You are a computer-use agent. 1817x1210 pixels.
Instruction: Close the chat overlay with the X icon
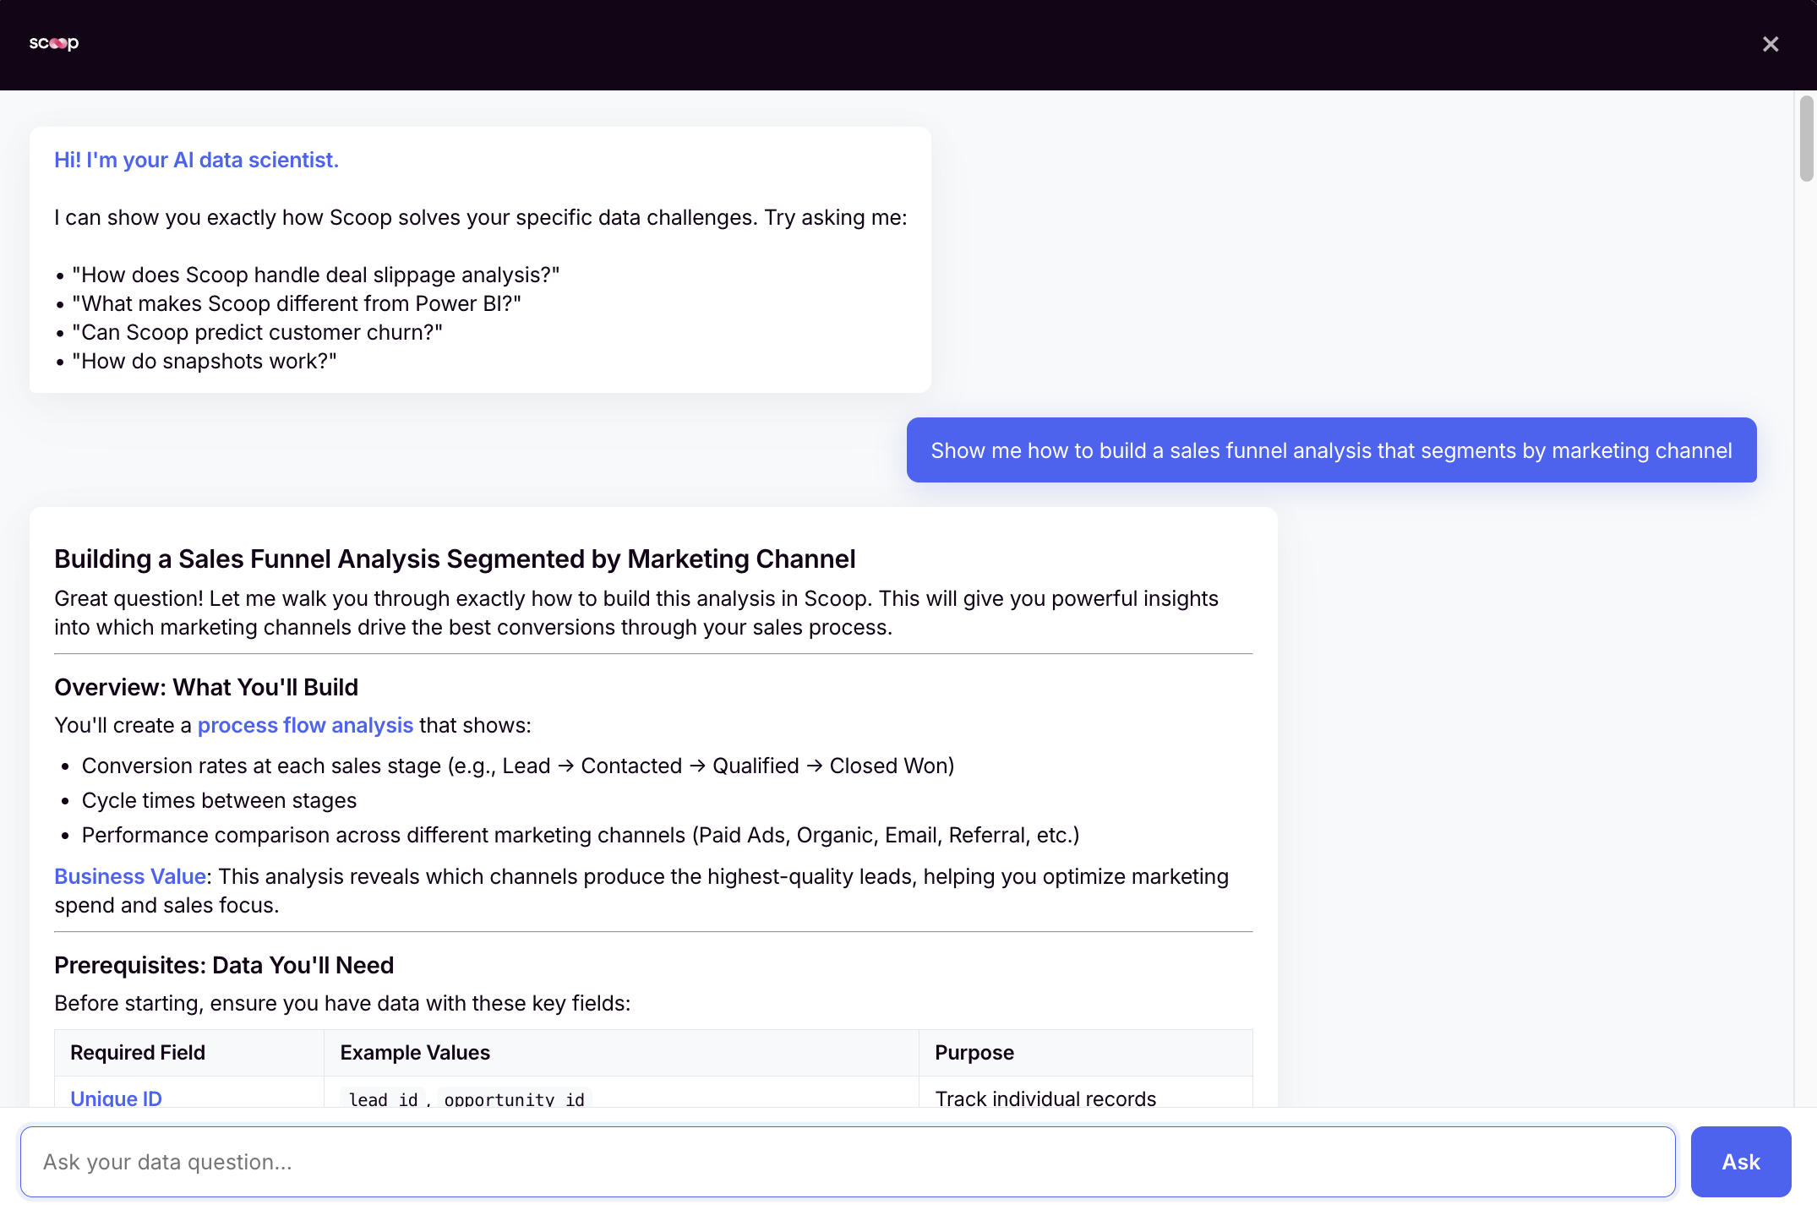(x=1771, y=43)
